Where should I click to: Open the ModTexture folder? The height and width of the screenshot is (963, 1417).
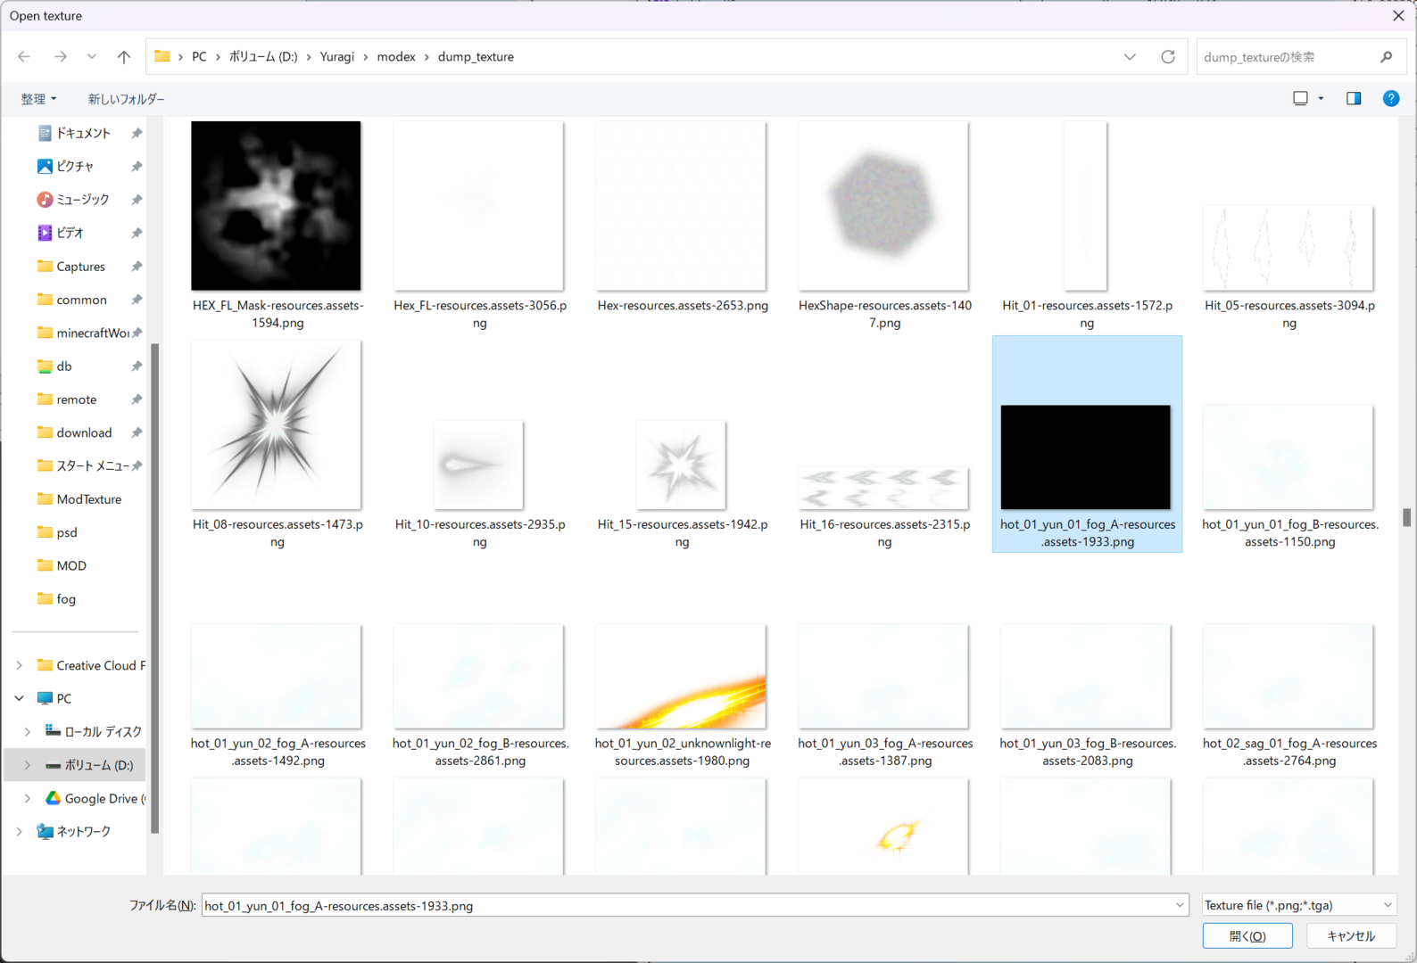88,499
